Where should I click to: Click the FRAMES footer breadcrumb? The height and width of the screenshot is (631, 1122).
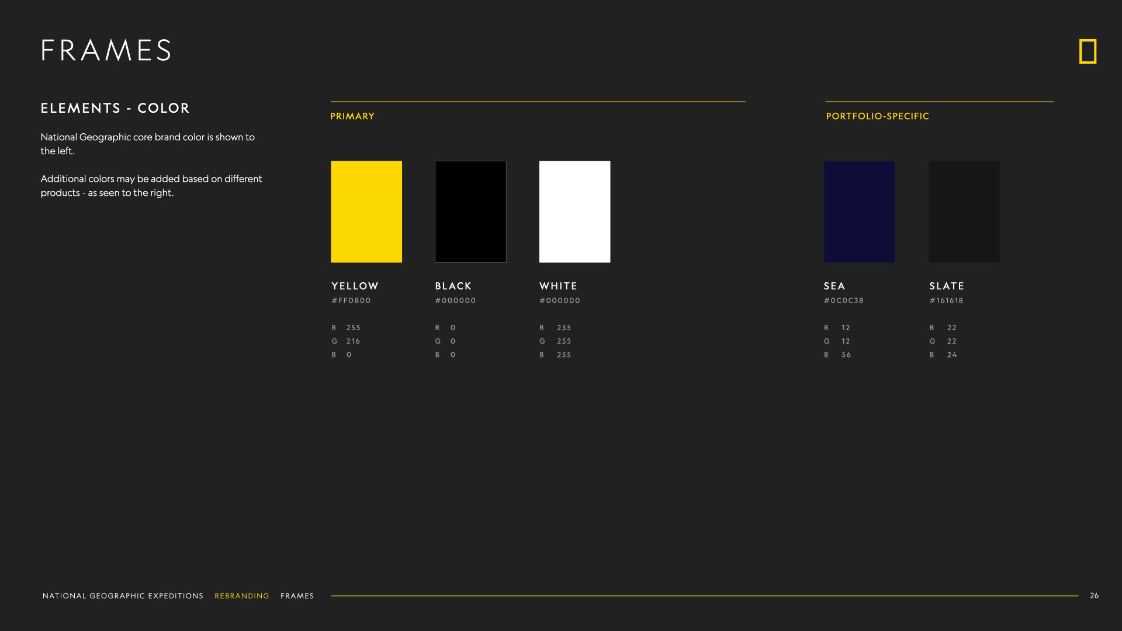[x=297, y=596]
